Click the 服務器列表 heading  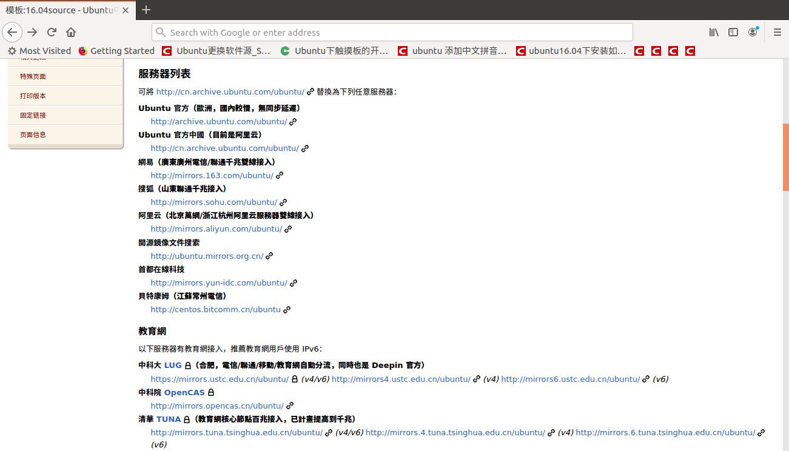164,73
